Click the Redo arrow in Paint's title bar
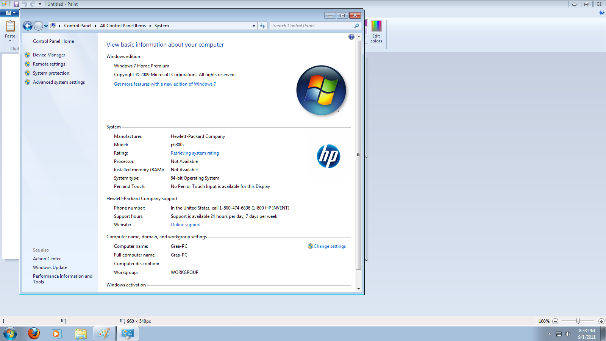The image size is (606, 341). (33, 4)
